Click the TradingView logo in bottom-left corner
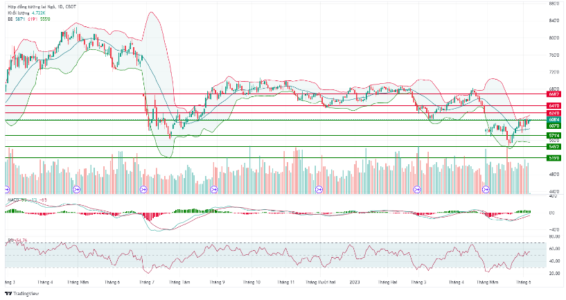The height and width of the screenshot is (300, 566). [x=21, y=294]
